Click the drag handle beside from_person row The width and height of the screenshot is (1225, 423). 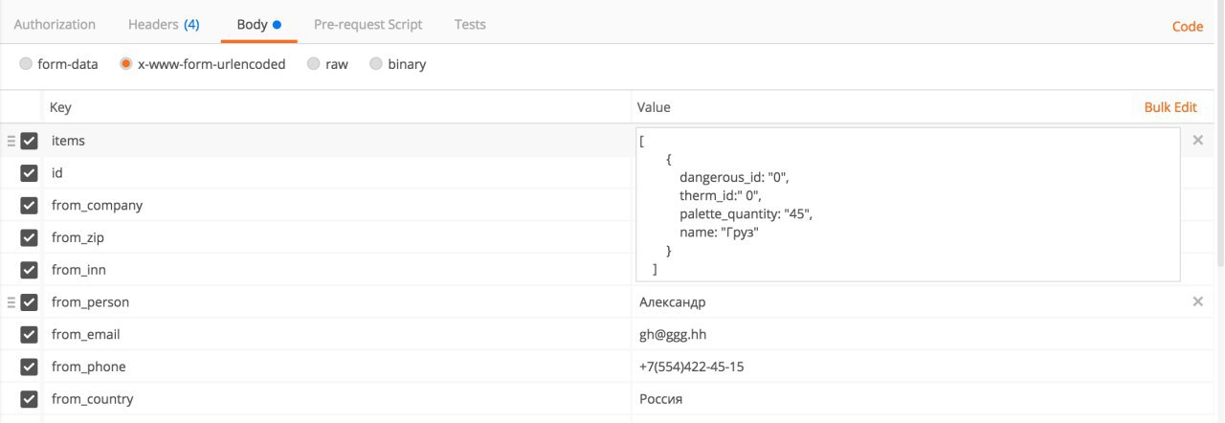[x=11, y=302]
